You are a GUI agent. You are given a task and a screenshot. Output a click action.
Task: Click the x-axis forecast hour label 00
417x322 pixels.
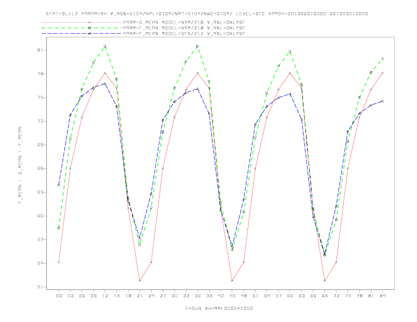tap(59, 296)
